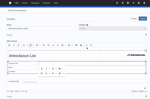Toggle italic formatting

pos(14,45)
